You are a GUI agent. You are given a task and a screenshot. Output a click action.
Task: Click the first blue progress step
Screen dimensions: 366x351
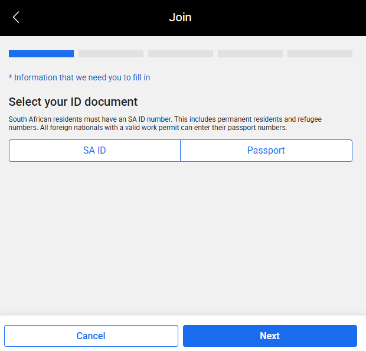[41, 54]
